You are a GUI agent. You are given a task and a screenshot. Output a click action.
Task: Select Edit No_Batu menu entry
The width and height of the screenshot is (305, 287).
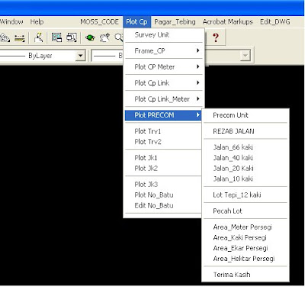[163, 205]
